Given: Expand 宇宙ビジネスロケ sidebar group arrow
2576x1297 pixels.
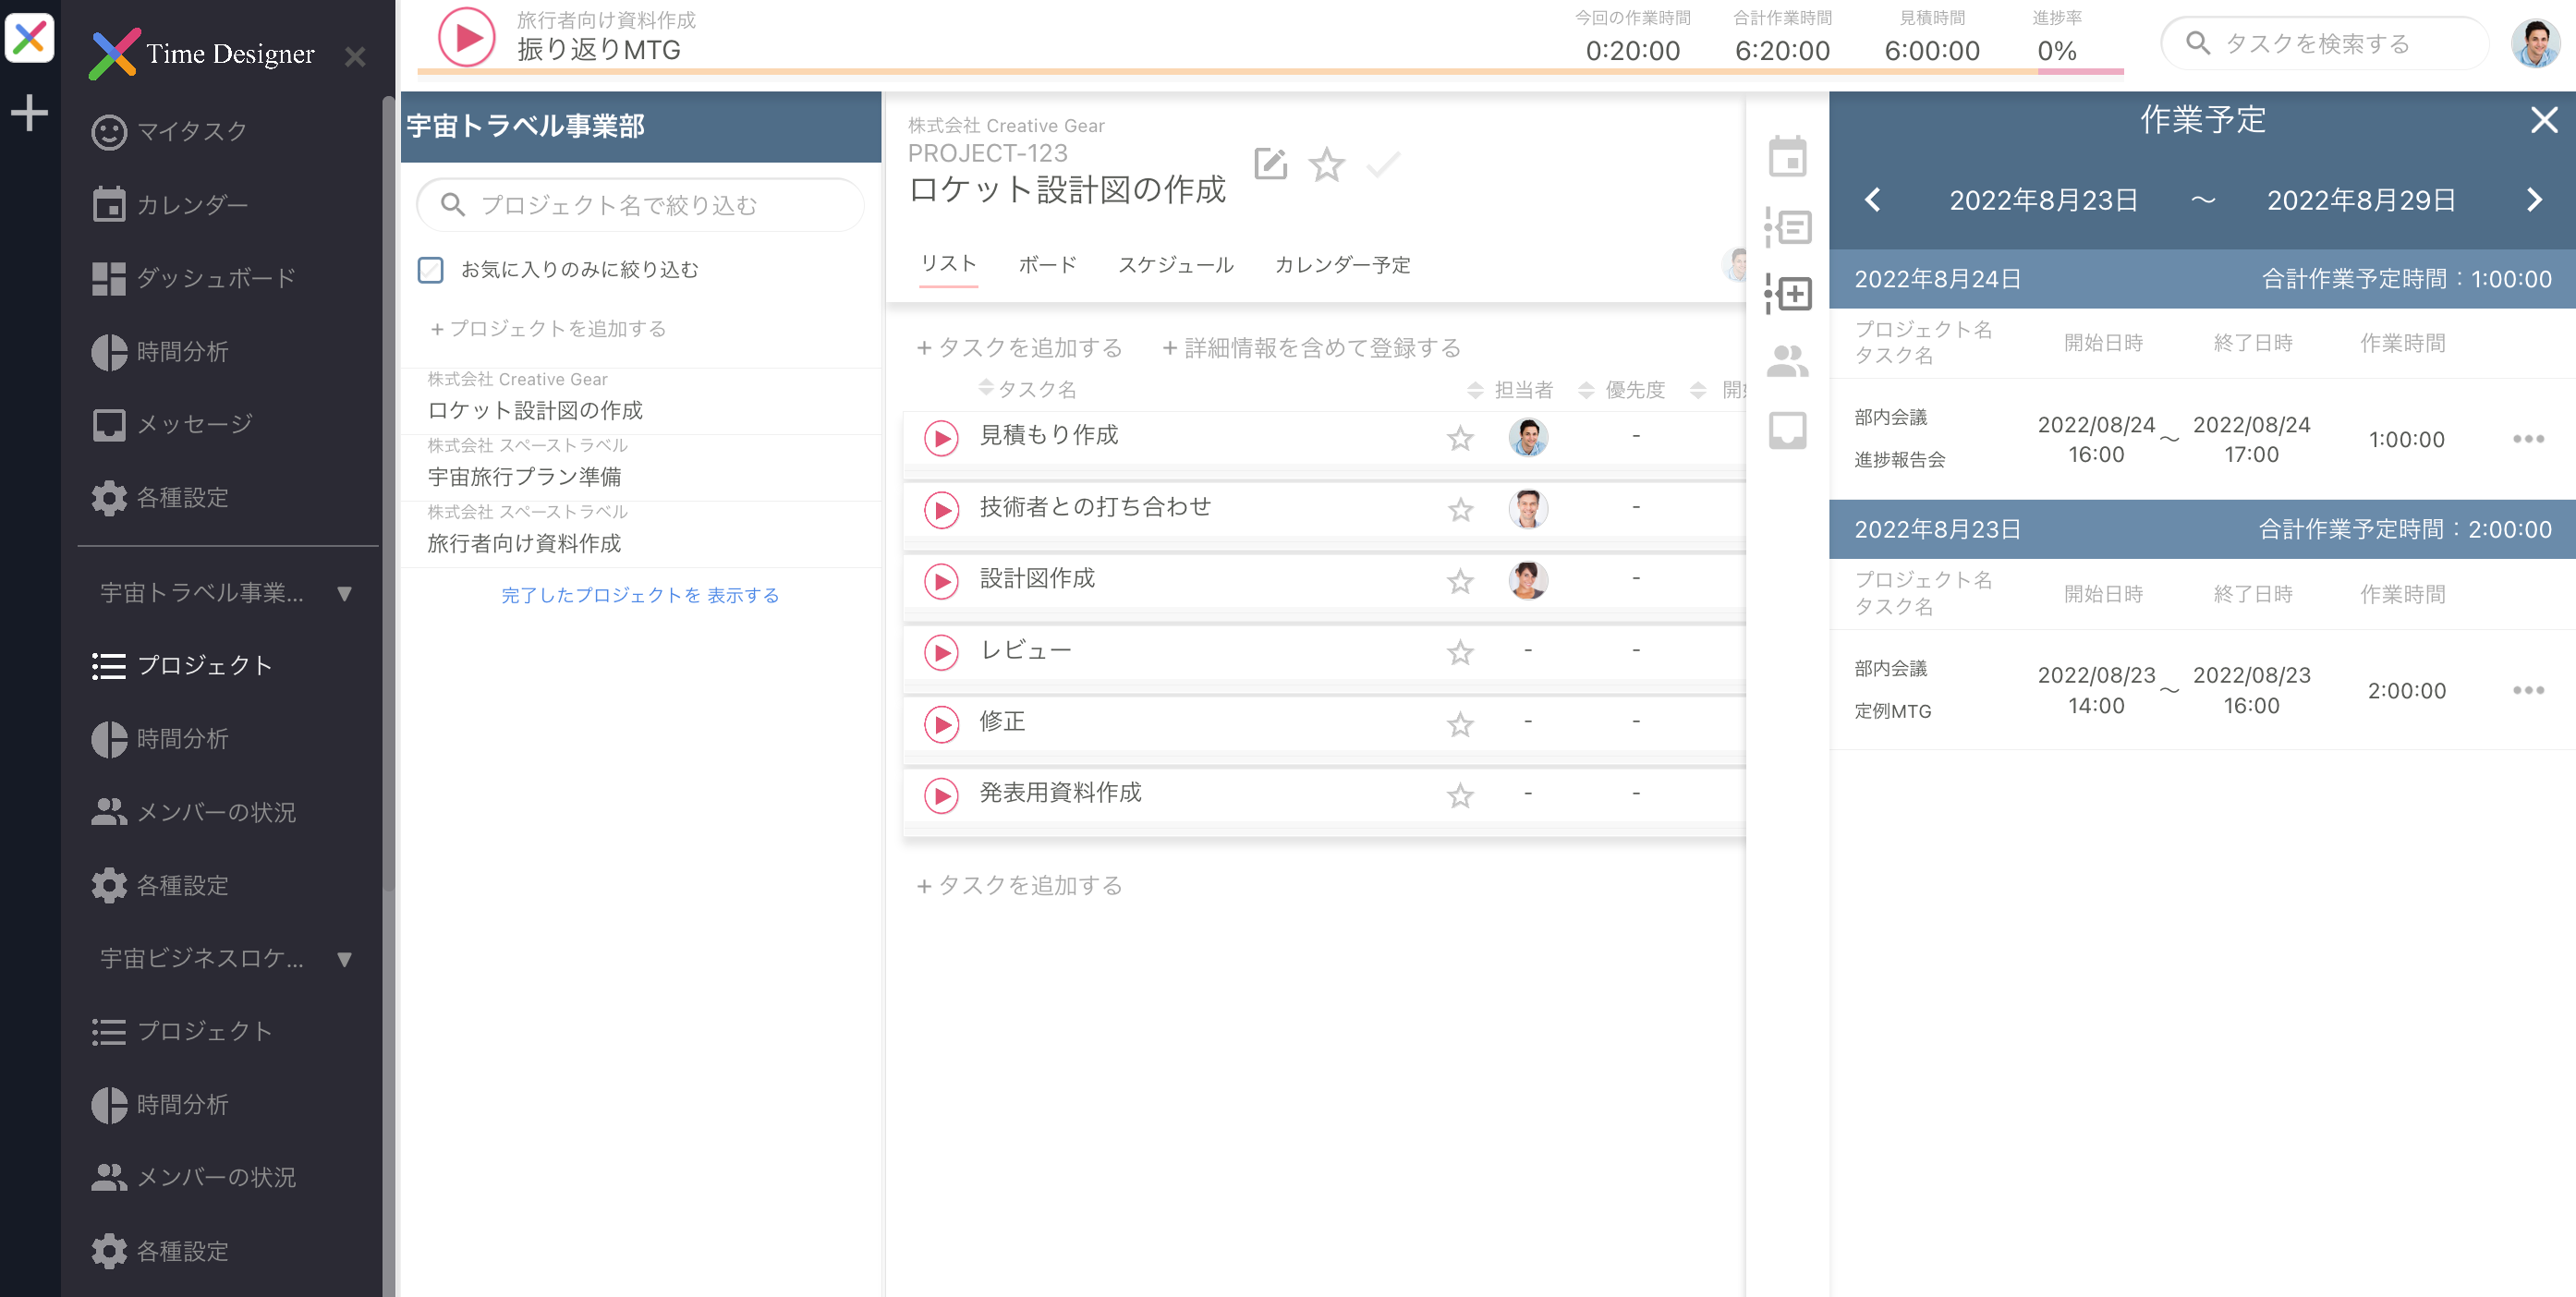Looking at the screenshot, I should pyautogui.click(x=344, y=958).
